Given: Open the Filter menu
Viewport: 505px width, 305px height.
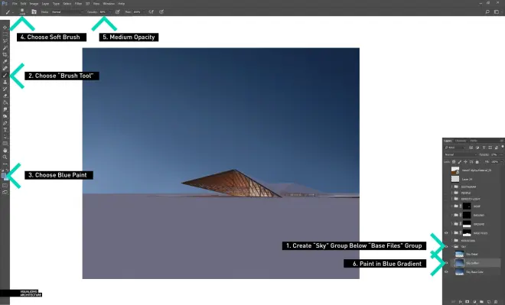Looking at the screenshot, I should pyautogui.click(x=78, y=4).
